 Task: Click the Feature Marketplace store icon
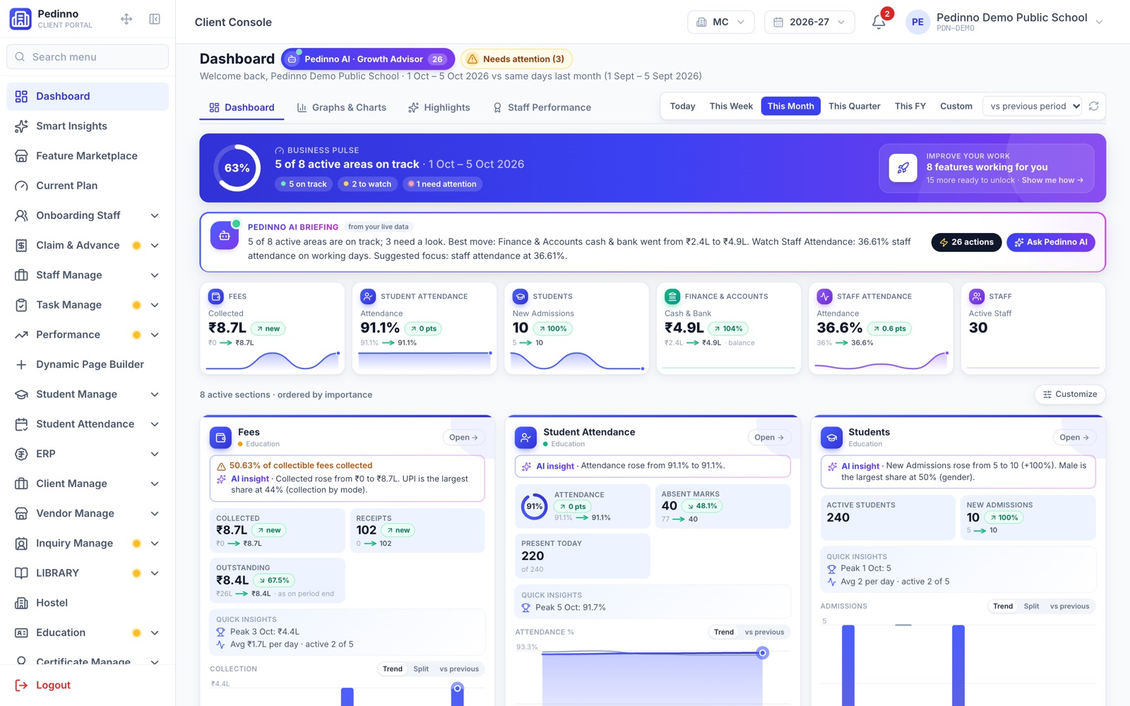(x=21, y=156)
